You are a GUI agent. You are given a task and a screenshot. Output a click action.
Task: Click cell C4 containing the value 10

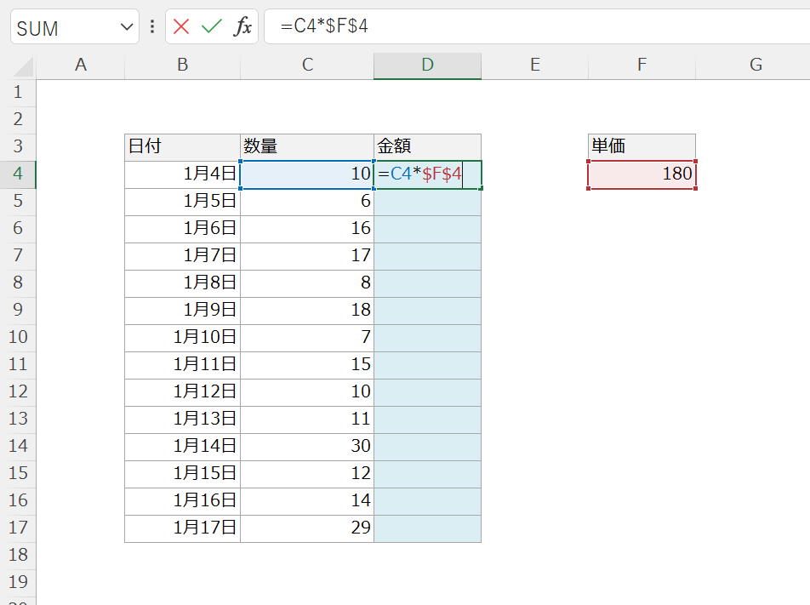pos(306,174)
